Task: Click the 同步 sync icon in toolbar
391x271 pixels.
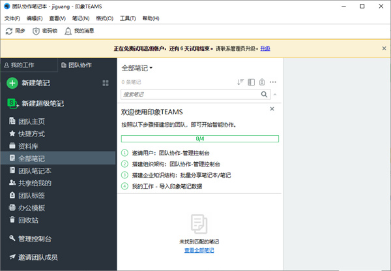Action: 8,31
